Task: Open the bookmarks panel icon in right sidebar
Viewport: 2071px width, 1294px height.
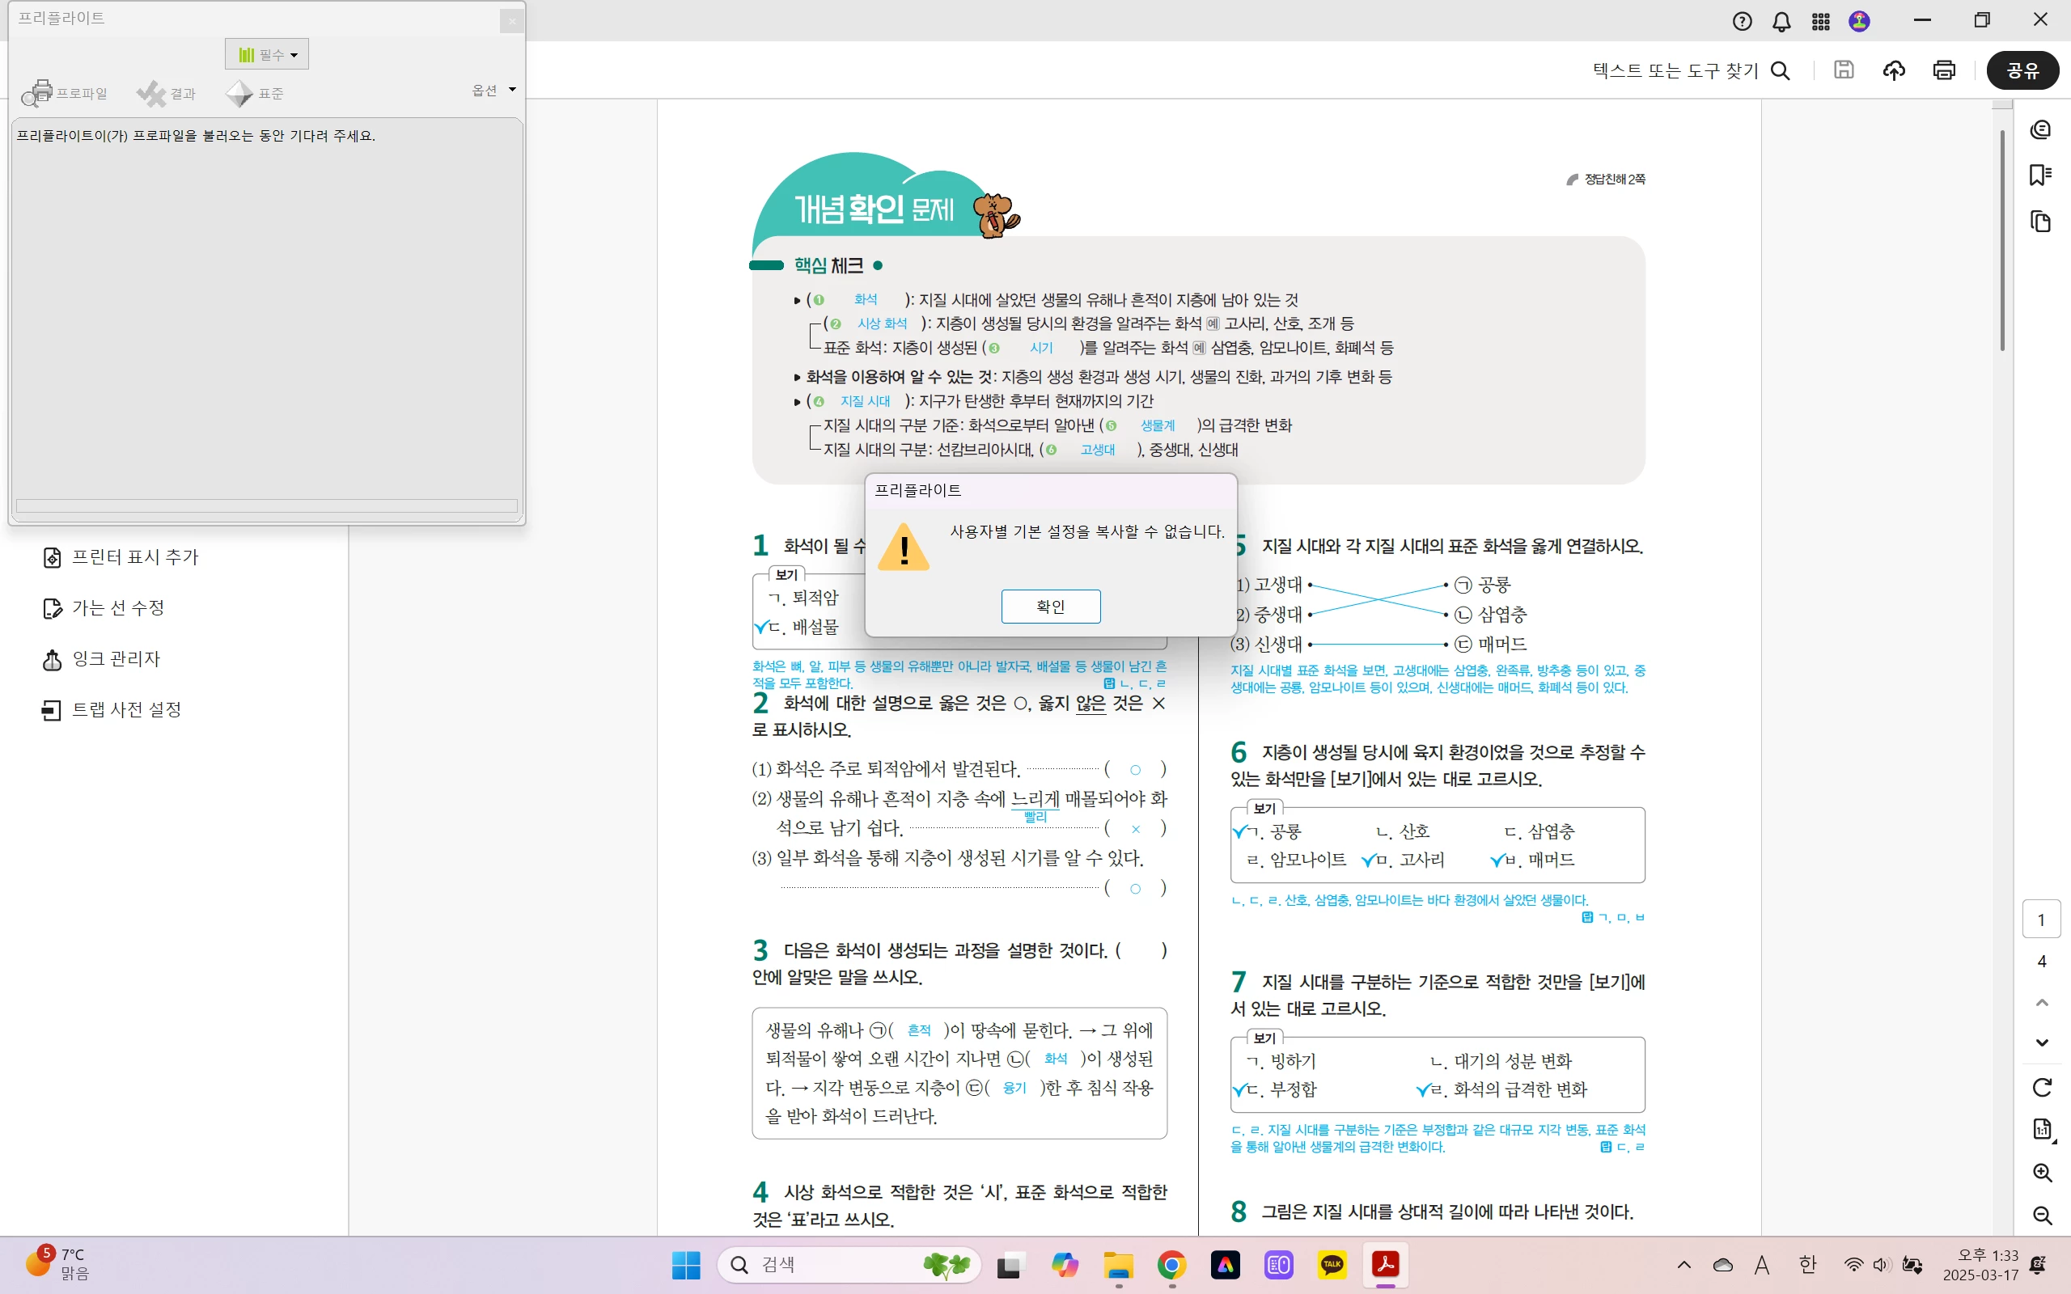Action: [2041, 175]
